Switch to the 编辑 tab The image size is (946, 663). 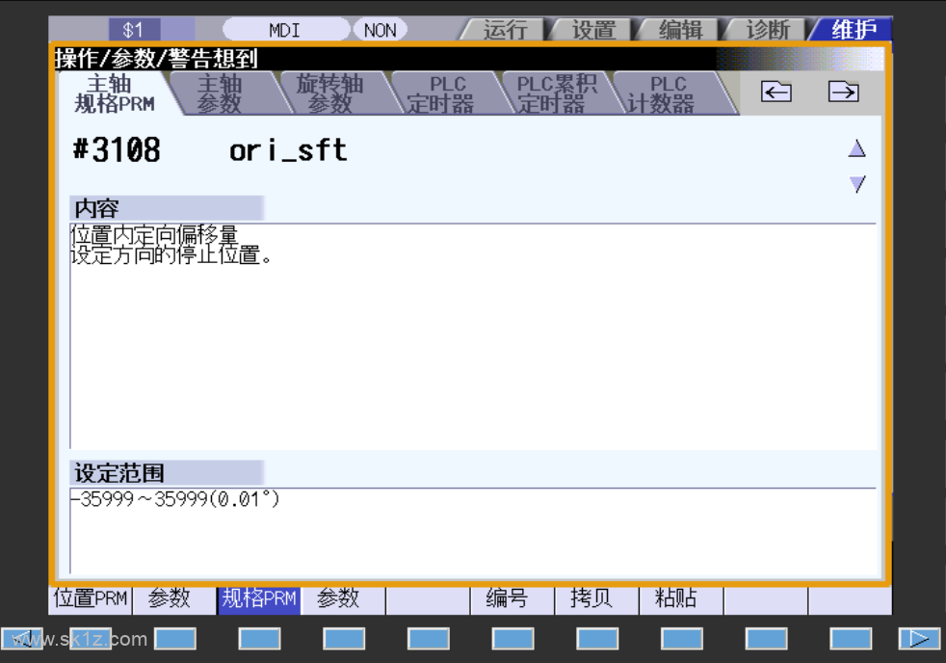pos(680,30)
